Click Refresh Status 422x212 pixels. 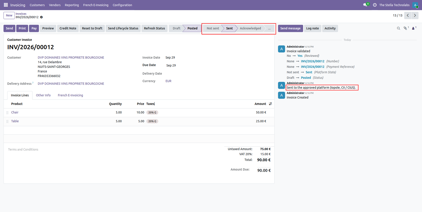click(155, 28)
